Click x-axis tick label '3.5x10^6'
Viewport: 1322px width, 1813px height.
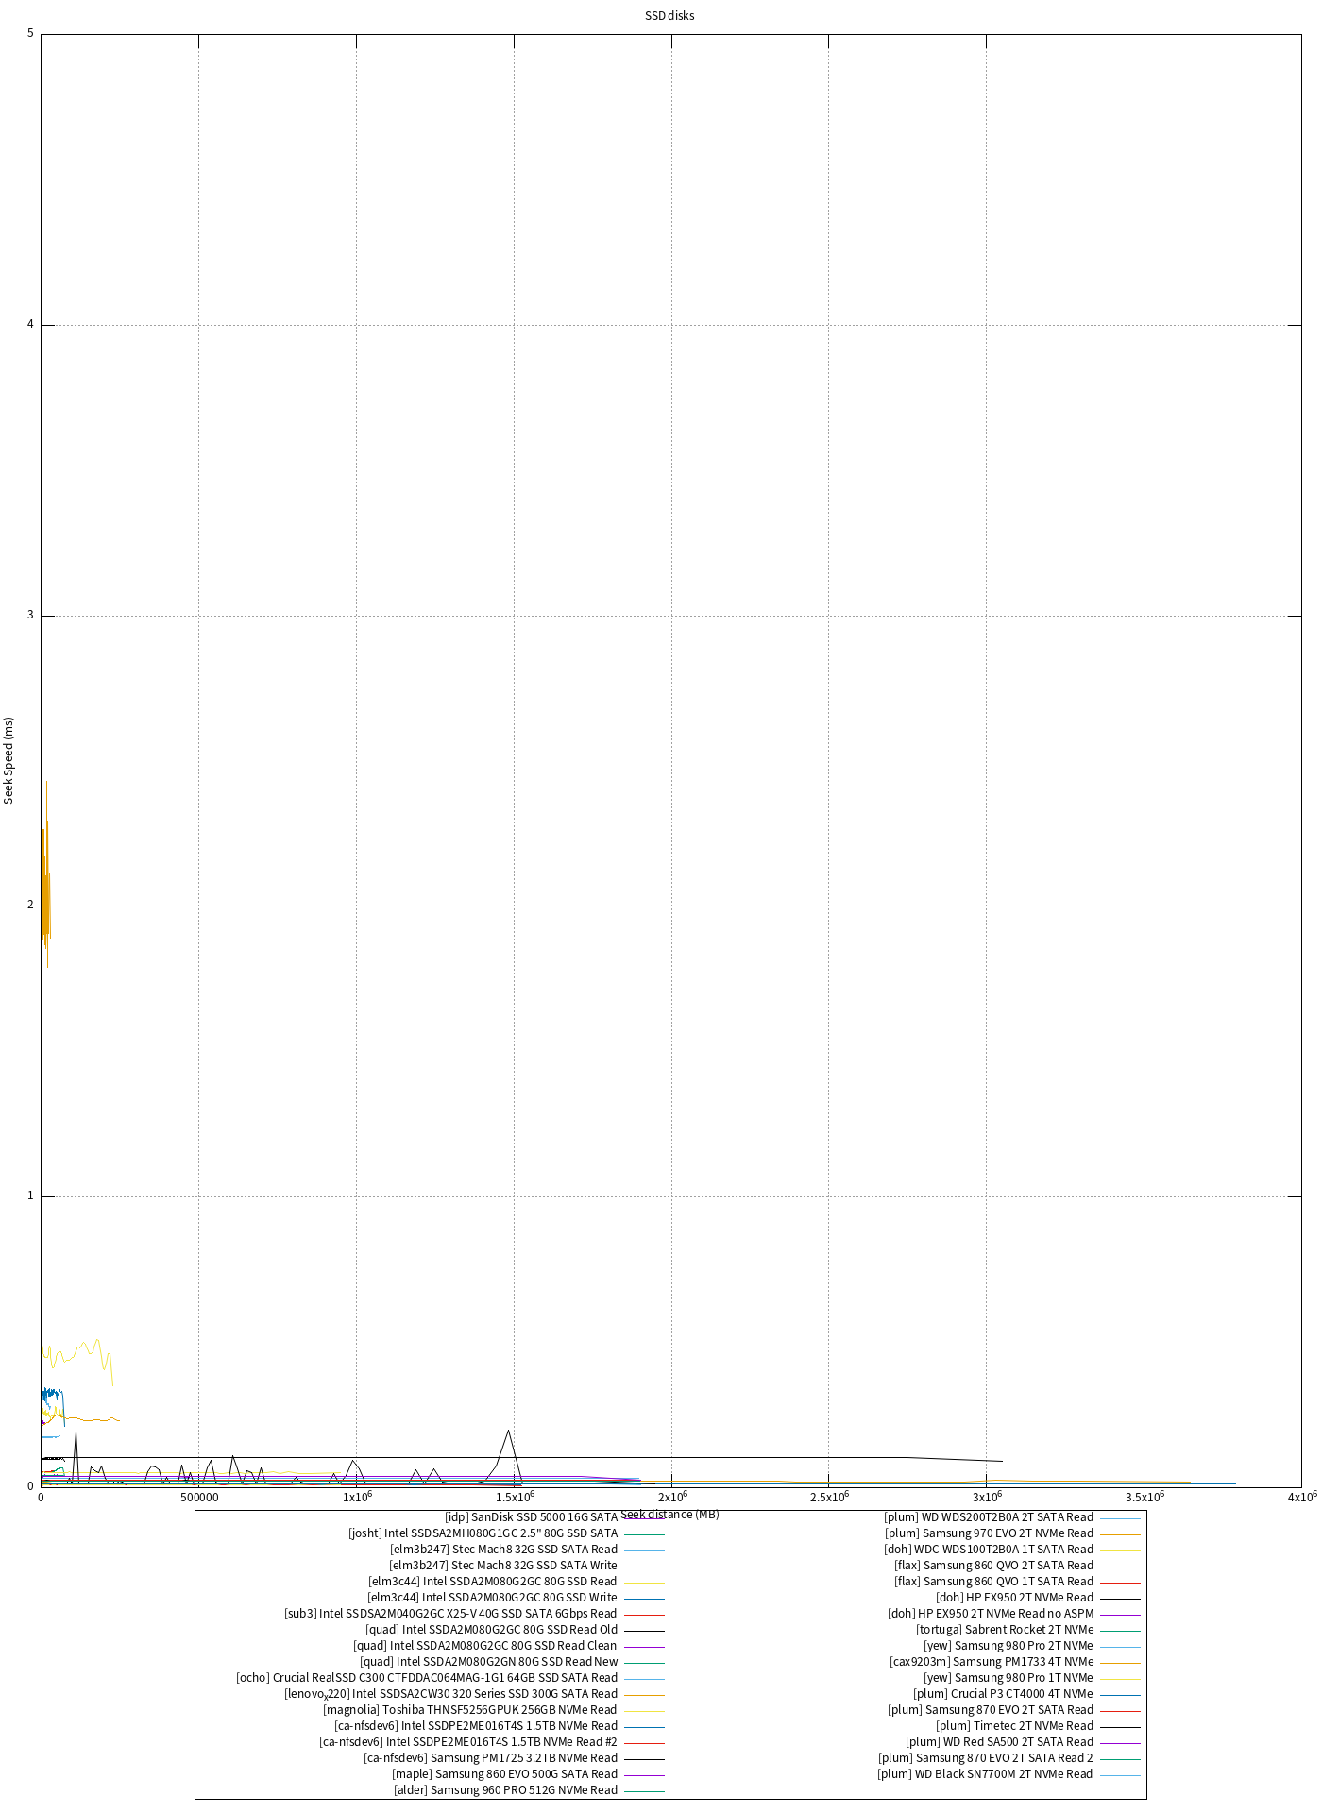pyautogui.click(x=1144, y=1496)
